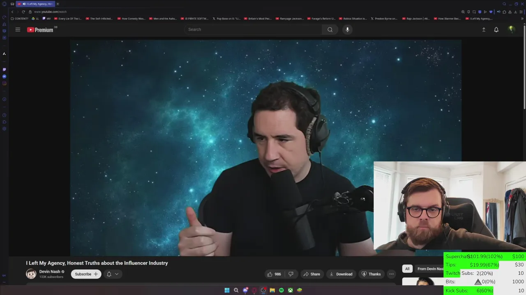The height and width of the screenshot is (295, 526).
Task: Open Rampage Jackson... bookmark
Action: pyautogui.click(x=289, y=18)
